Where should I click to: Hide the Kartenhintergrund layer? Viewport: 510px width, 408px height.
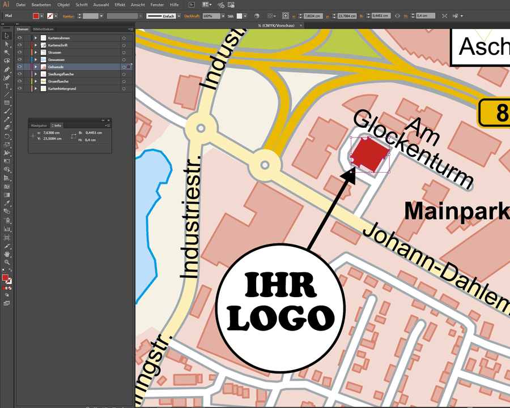[x=19, y=89]
